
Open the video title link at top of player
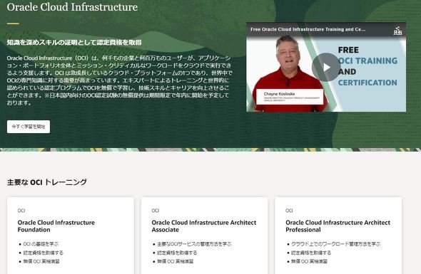coord(308,29)
